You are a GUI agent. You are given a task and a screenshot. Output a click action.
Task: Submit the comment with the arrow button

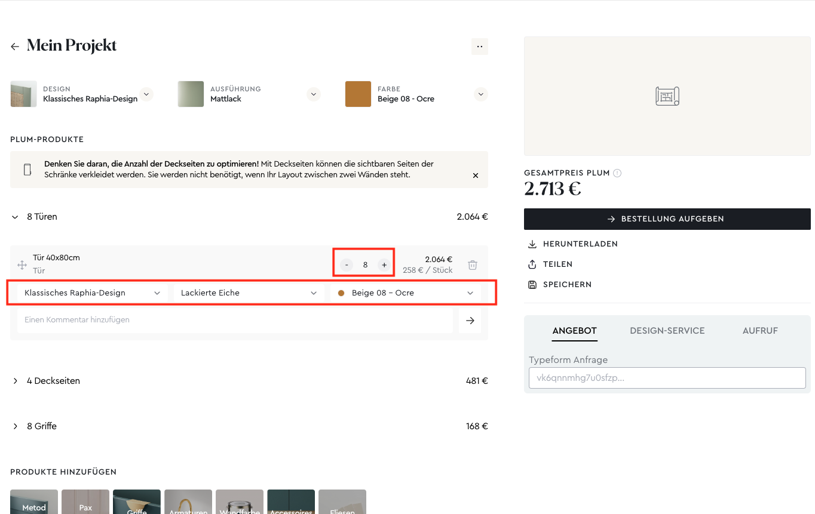click(x=470, y=321)
